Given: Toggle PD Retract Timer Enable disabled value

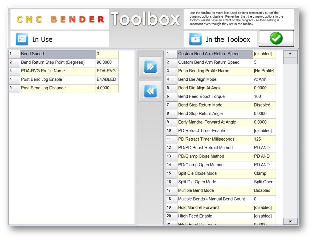Looking at the screenshot, I should (264, 131).
